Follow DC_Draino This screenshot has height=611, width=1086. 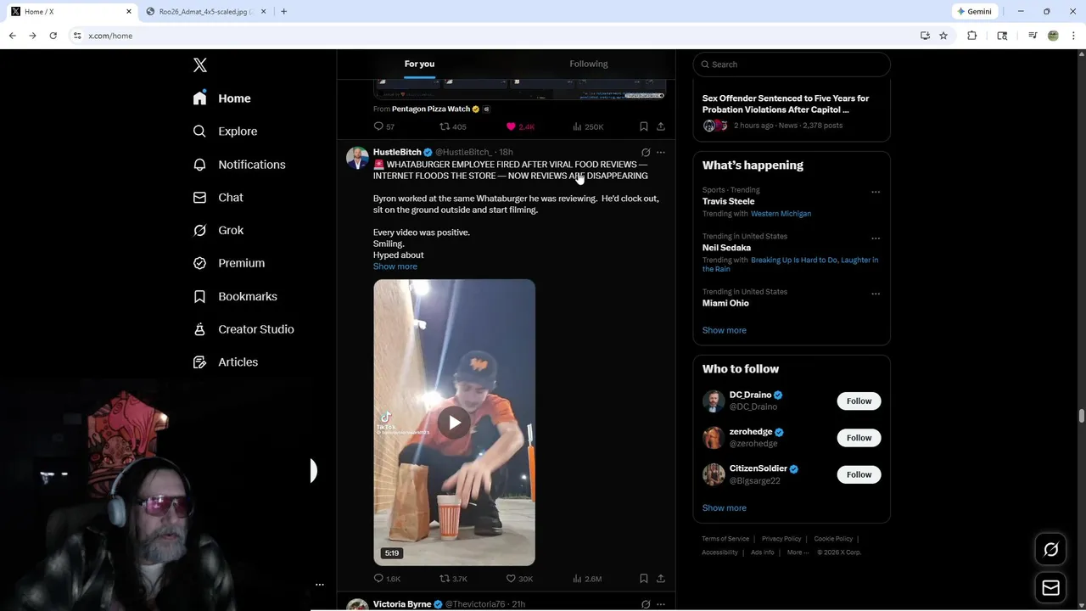(859, 401)
